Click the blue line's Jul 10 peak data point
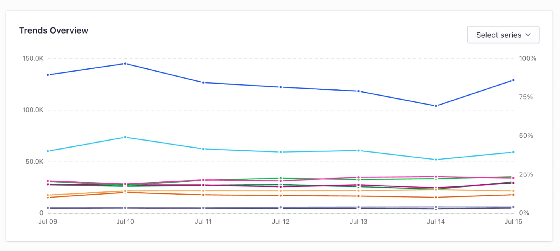Image resolution: width=560 pixels, height=251 pixels. (x=125, y=64)
